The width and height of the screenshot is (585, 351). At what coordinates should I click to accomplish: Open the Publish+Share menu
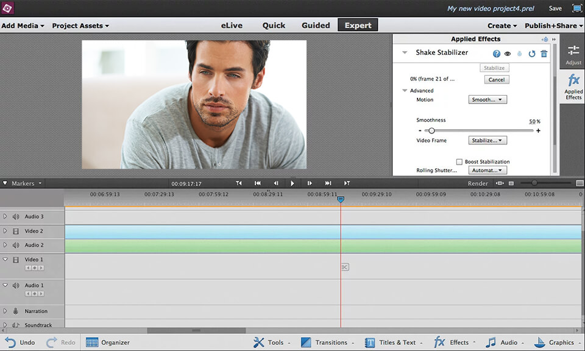(550, 26)
